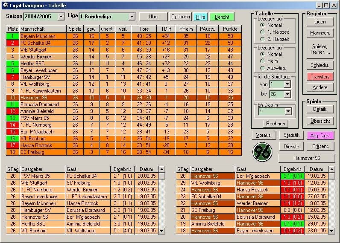The height and width of the screenshot is (243, 340).
Task: Select Hansa Rostock in the league table
Action: click(123, 145)
